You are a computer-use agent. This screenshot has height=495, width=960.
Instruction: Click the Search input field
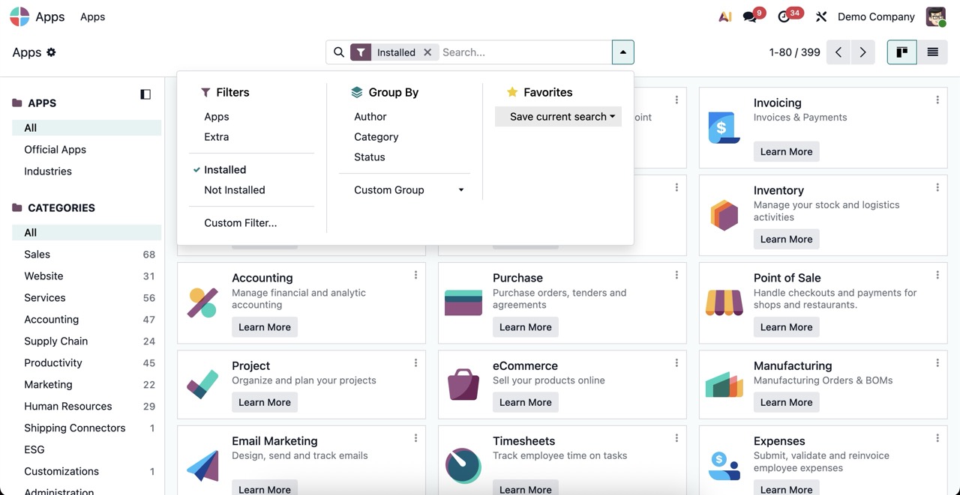click(x=523, y=52)
